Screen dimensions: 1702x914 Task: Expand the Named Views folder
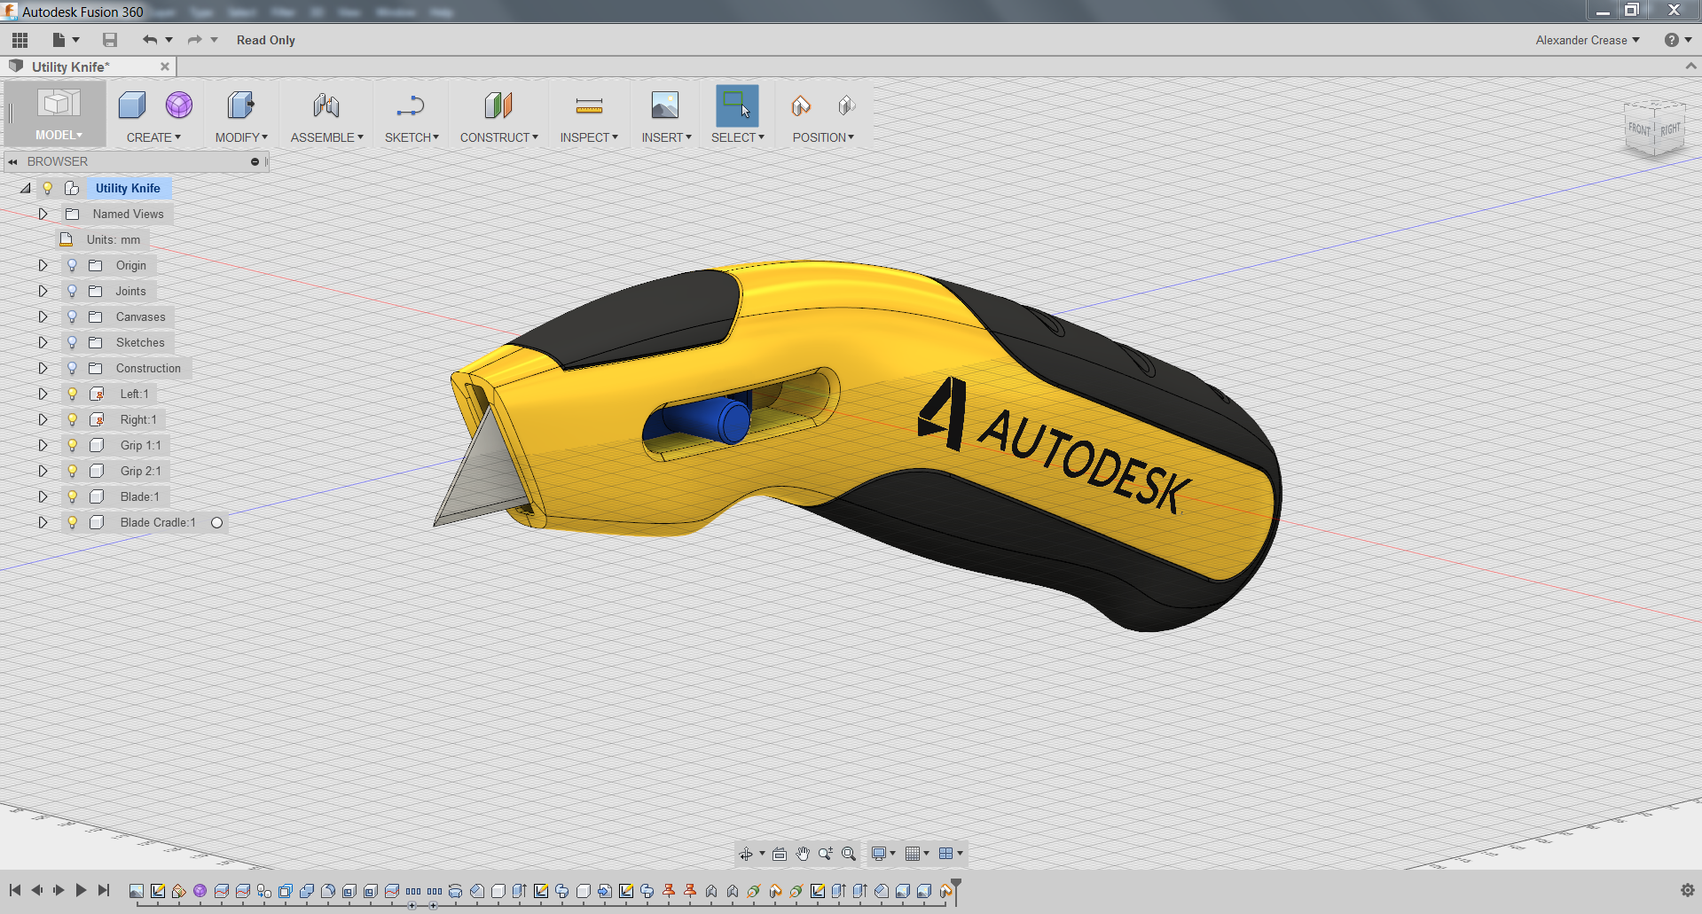pyautogui.click(x=42, y=214)
